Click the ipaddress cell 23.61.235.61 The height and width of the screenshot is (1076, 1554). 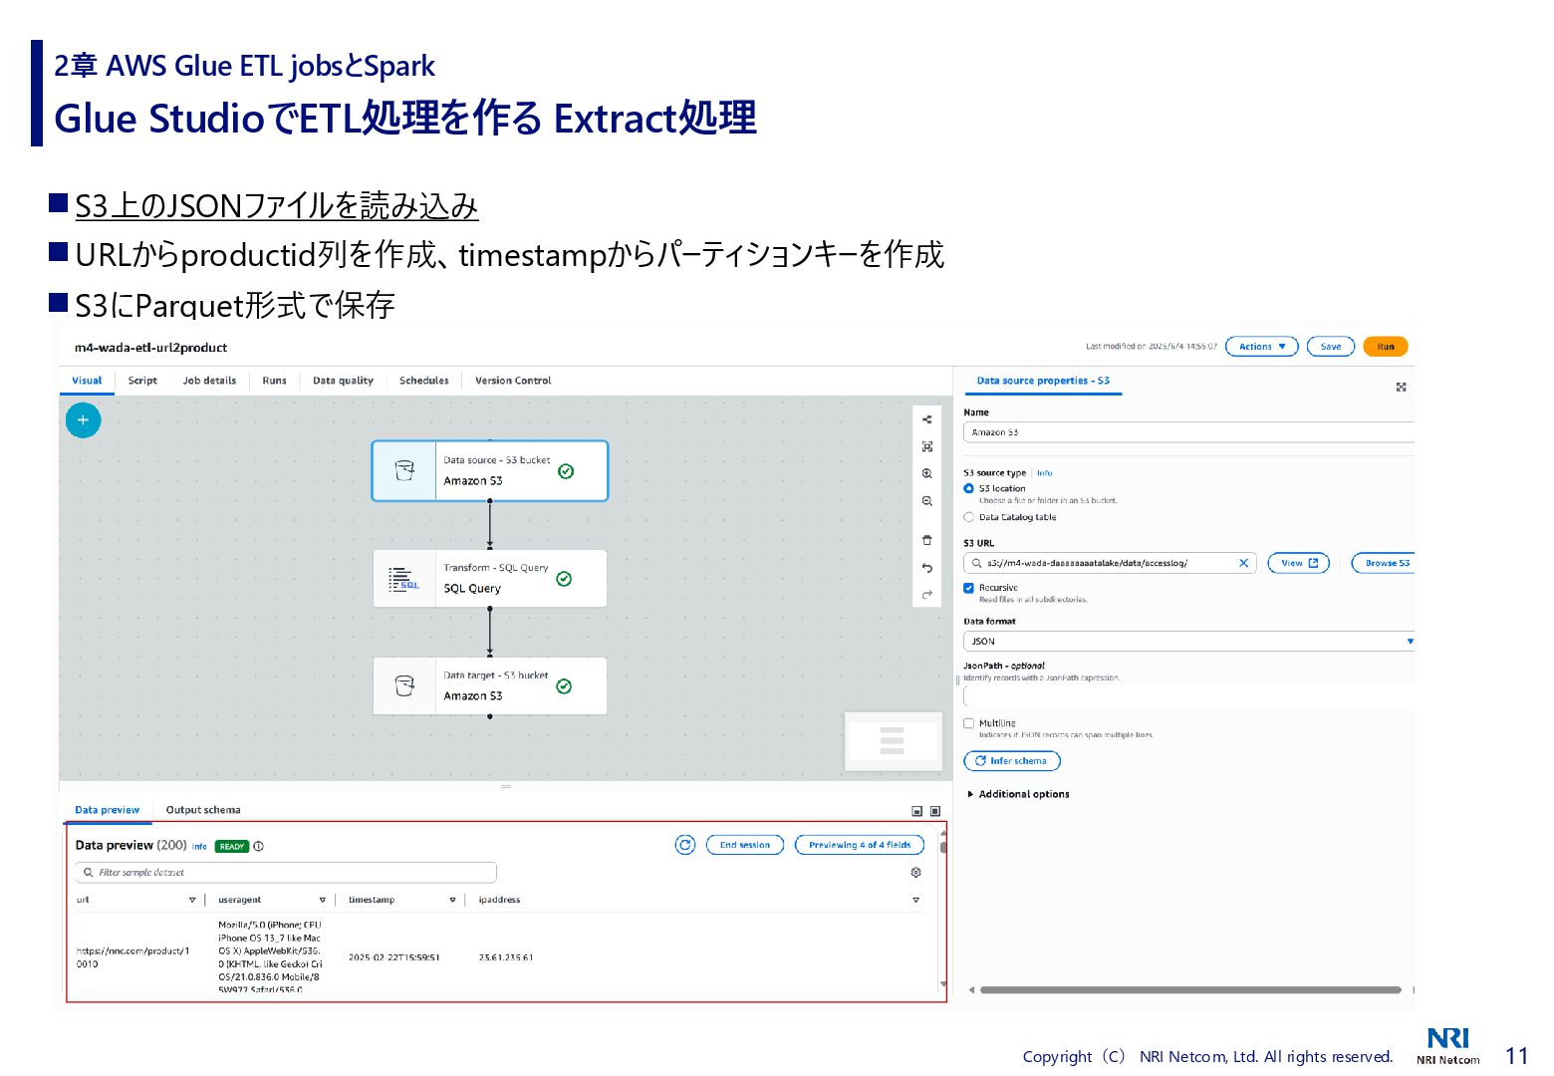click(506, 957)
